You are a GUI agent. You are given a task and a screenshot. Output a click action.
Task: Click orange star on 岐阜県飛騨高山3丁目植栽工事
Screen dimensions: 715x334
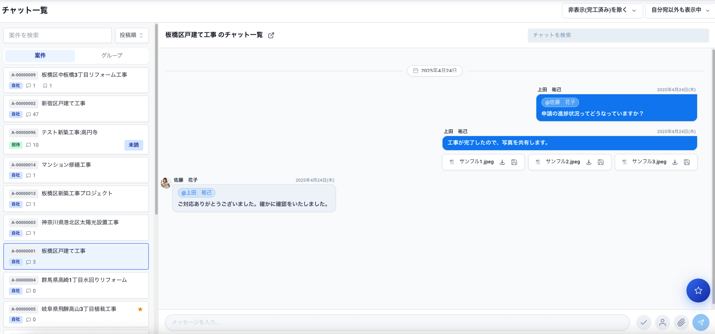point(140,309)
